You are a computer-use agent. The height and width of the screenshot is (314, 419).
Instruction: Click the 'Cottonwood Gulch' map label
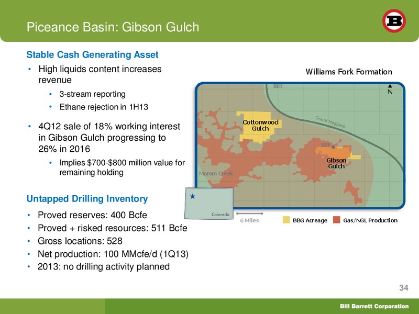point(260,126)
